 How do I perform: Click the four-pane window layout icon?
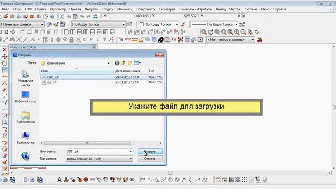(x=99, y=32)
